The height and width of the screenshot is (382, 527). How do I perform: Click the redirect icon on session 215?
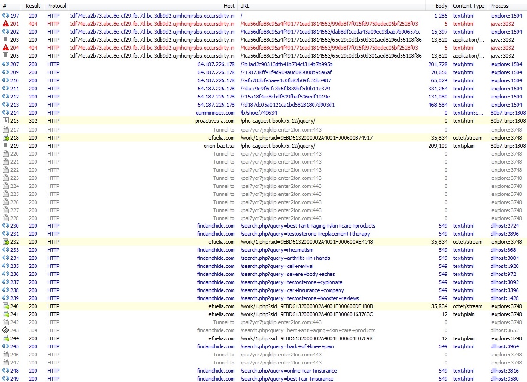click(x=5, y=121)
